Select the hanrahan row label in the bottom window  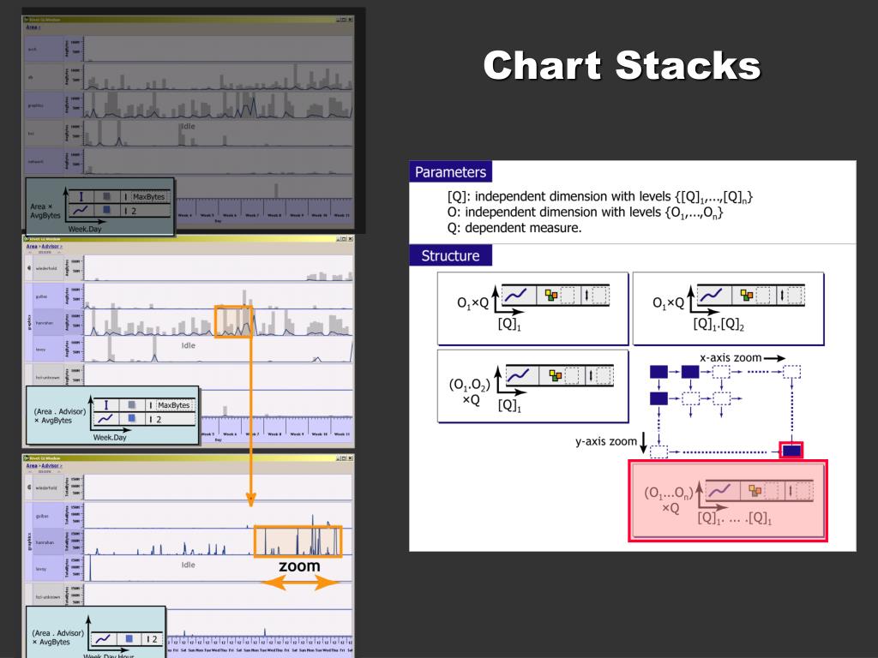(45, 542)
